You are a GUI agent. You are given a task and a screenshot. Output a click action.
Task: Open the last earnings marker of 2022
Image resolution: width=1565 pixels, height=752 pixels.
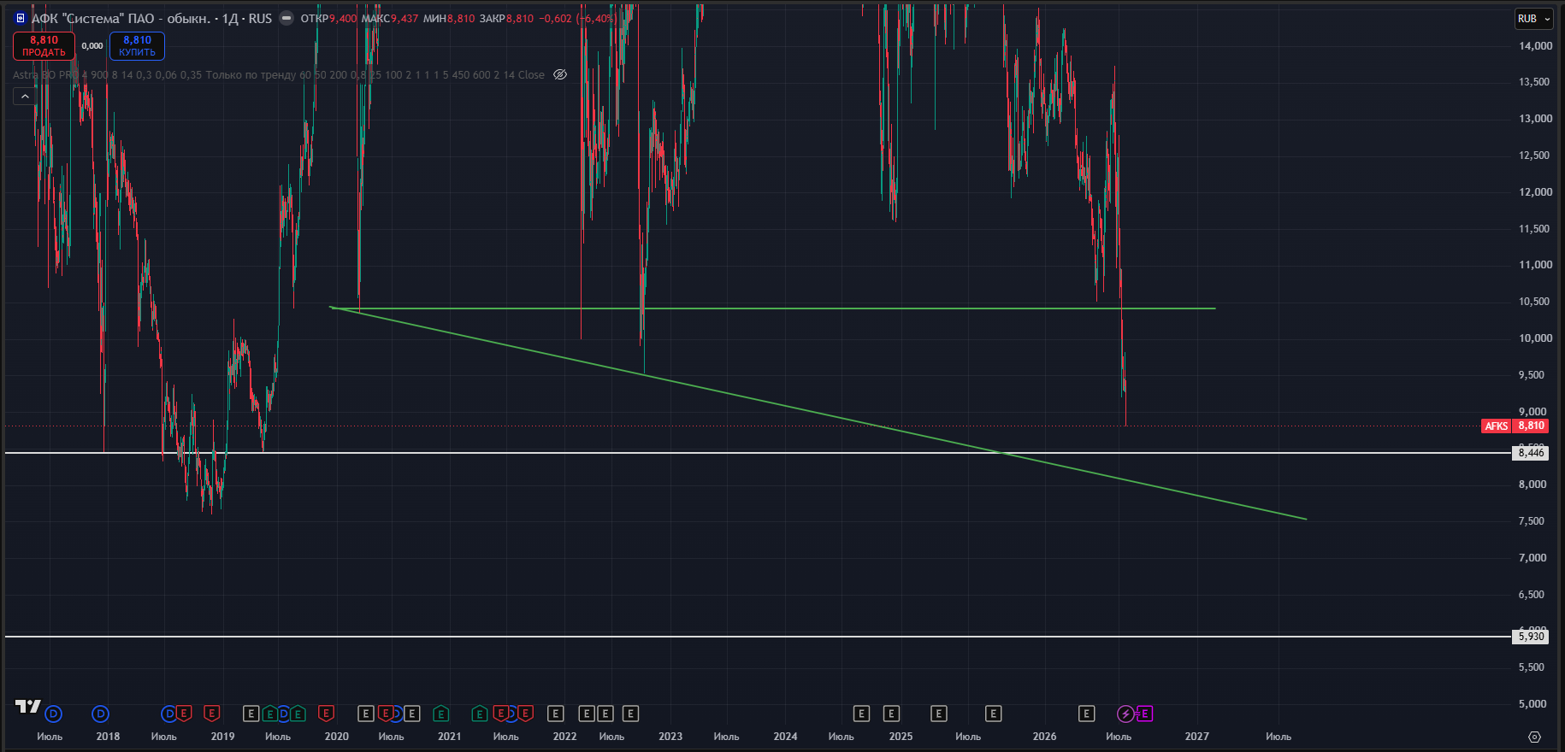pos(630,714)
